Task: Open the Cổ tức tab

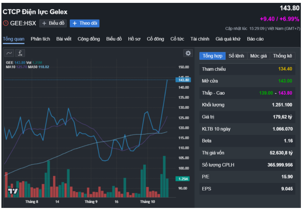Action: coord(177,39)
